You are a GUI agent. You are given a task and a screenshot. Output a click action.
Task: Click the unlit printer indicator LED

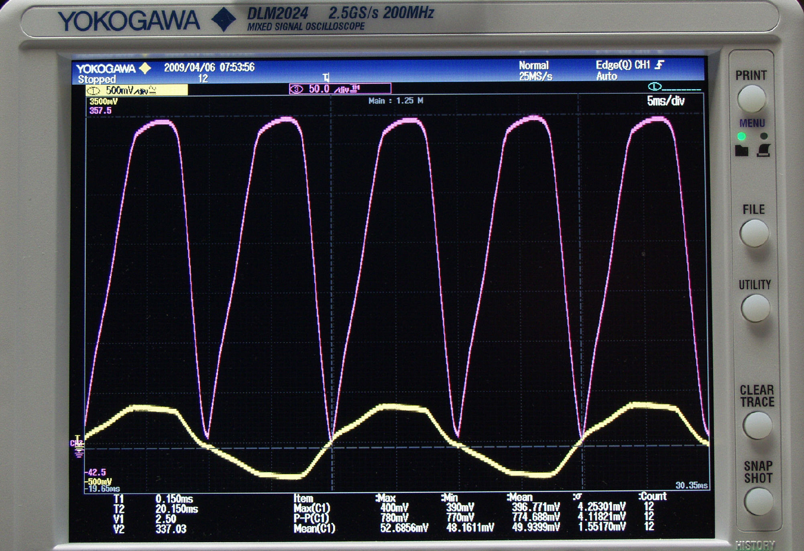(763, 136)
